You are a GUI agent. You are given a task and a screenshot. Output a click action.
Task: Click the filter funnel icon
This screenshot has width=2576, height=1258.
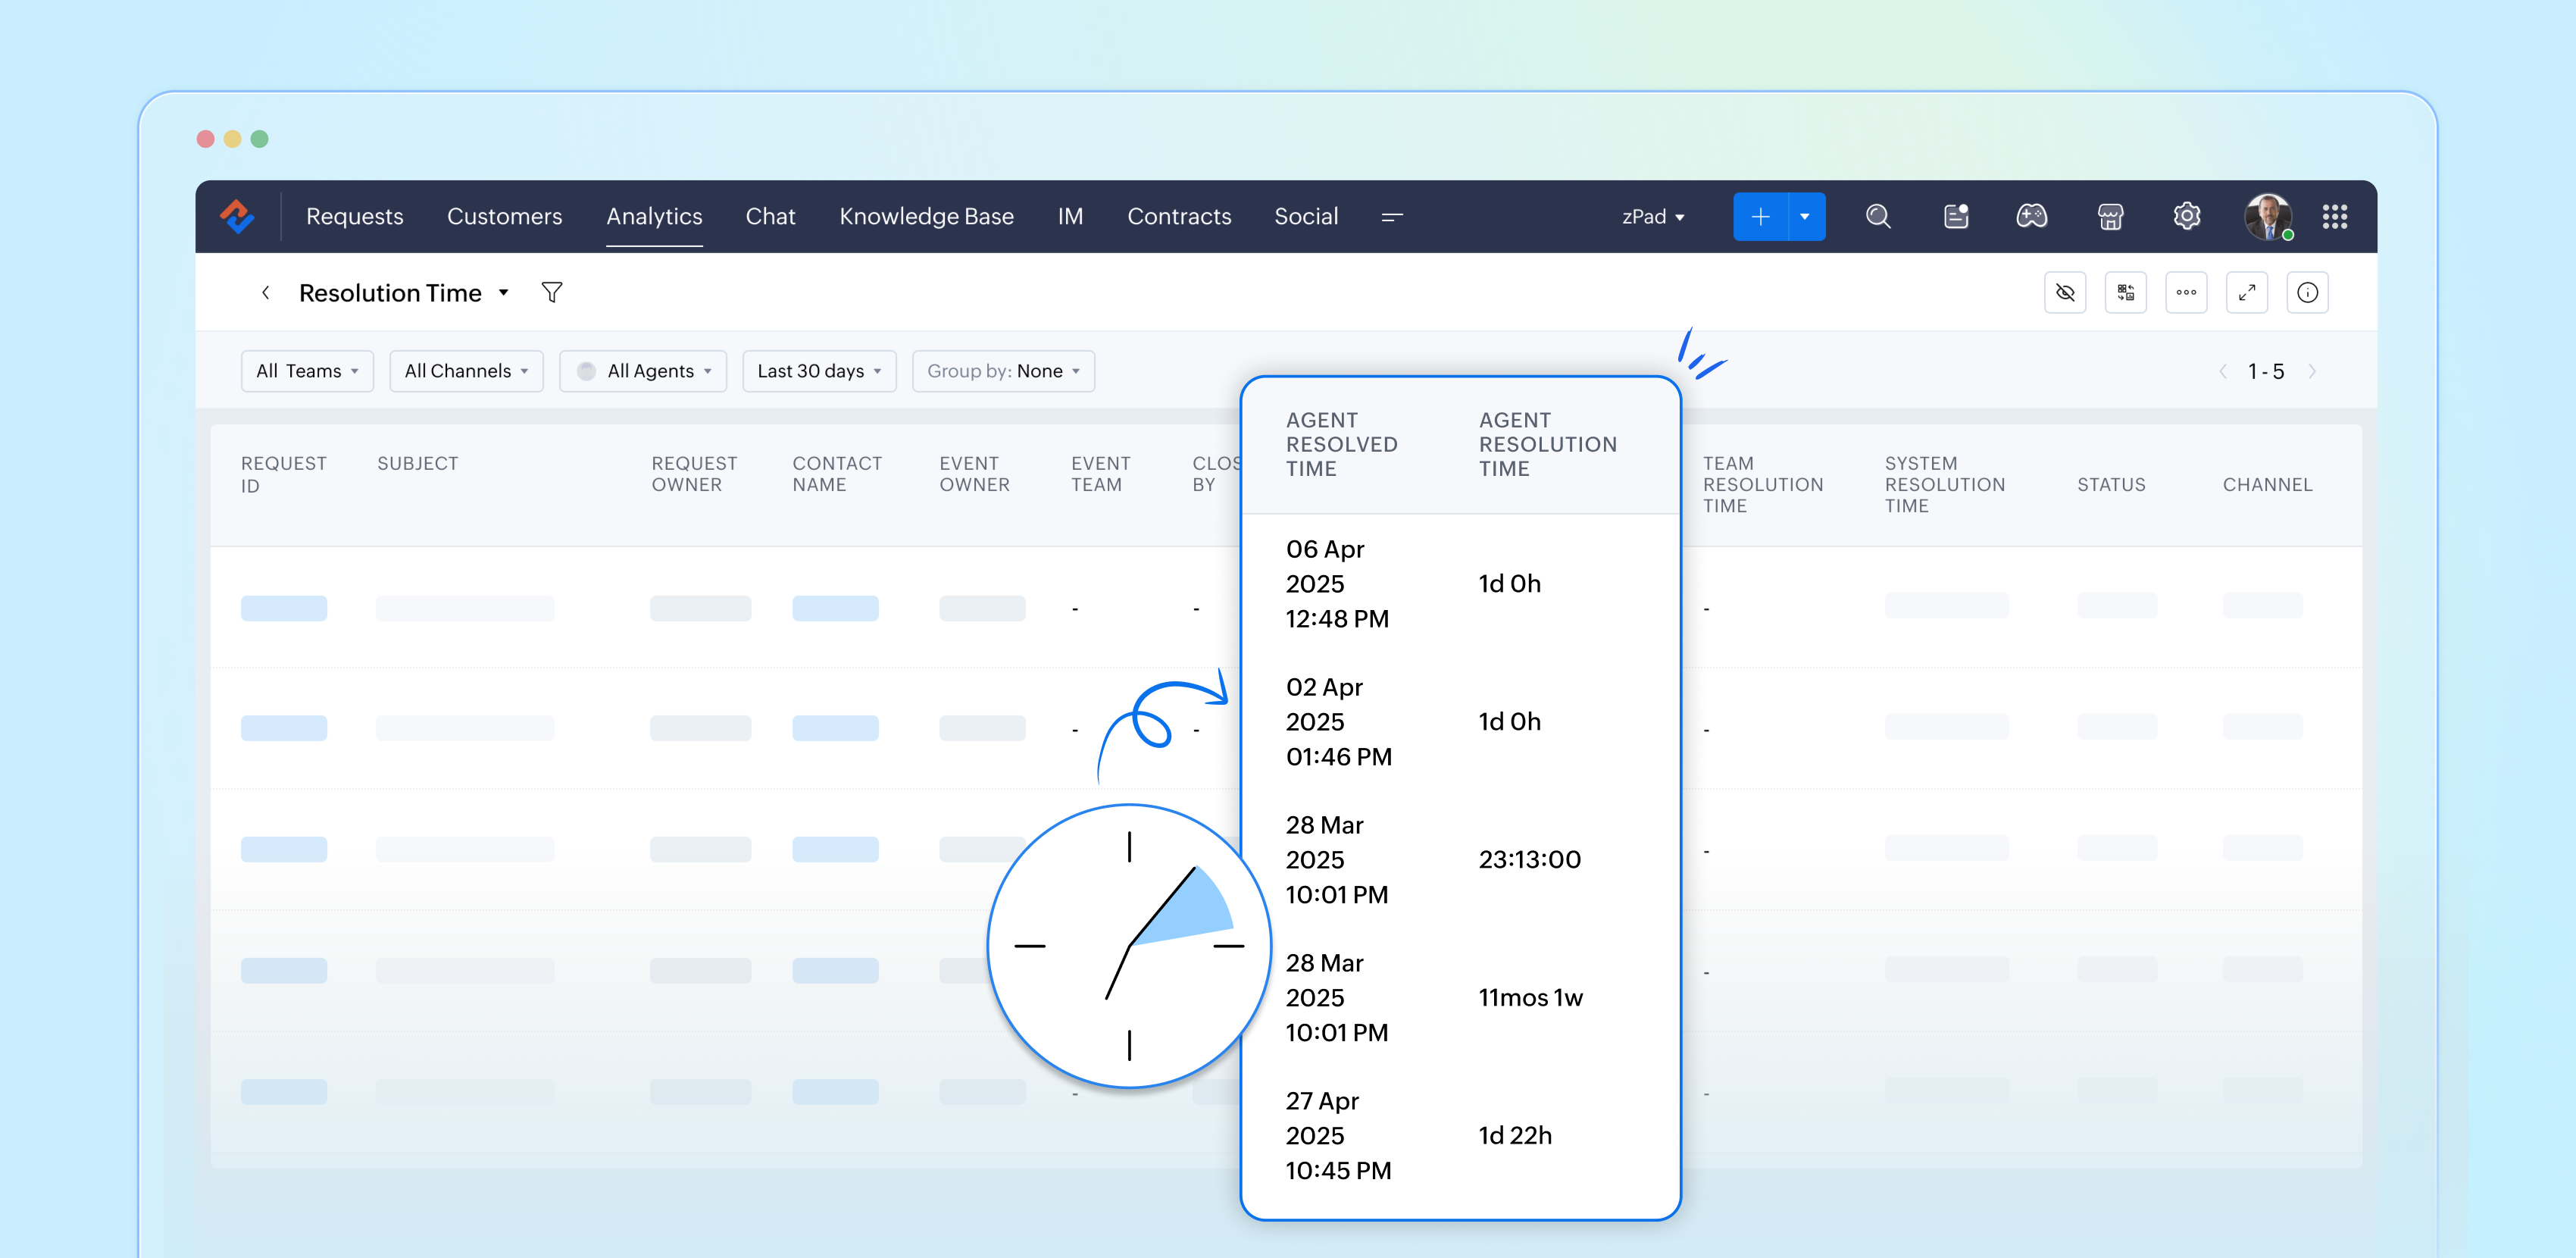click(551, 292)
